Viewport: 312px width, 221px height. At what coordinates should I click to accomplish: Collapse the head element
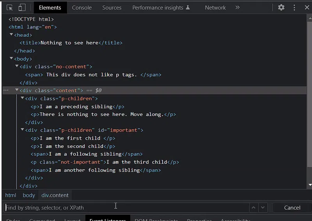[x=11, y=35]
